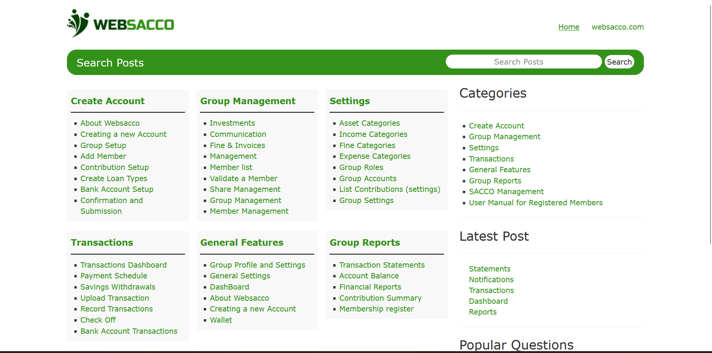
Task: Click inside the Search Posts input field
Action: click(523, 62)
